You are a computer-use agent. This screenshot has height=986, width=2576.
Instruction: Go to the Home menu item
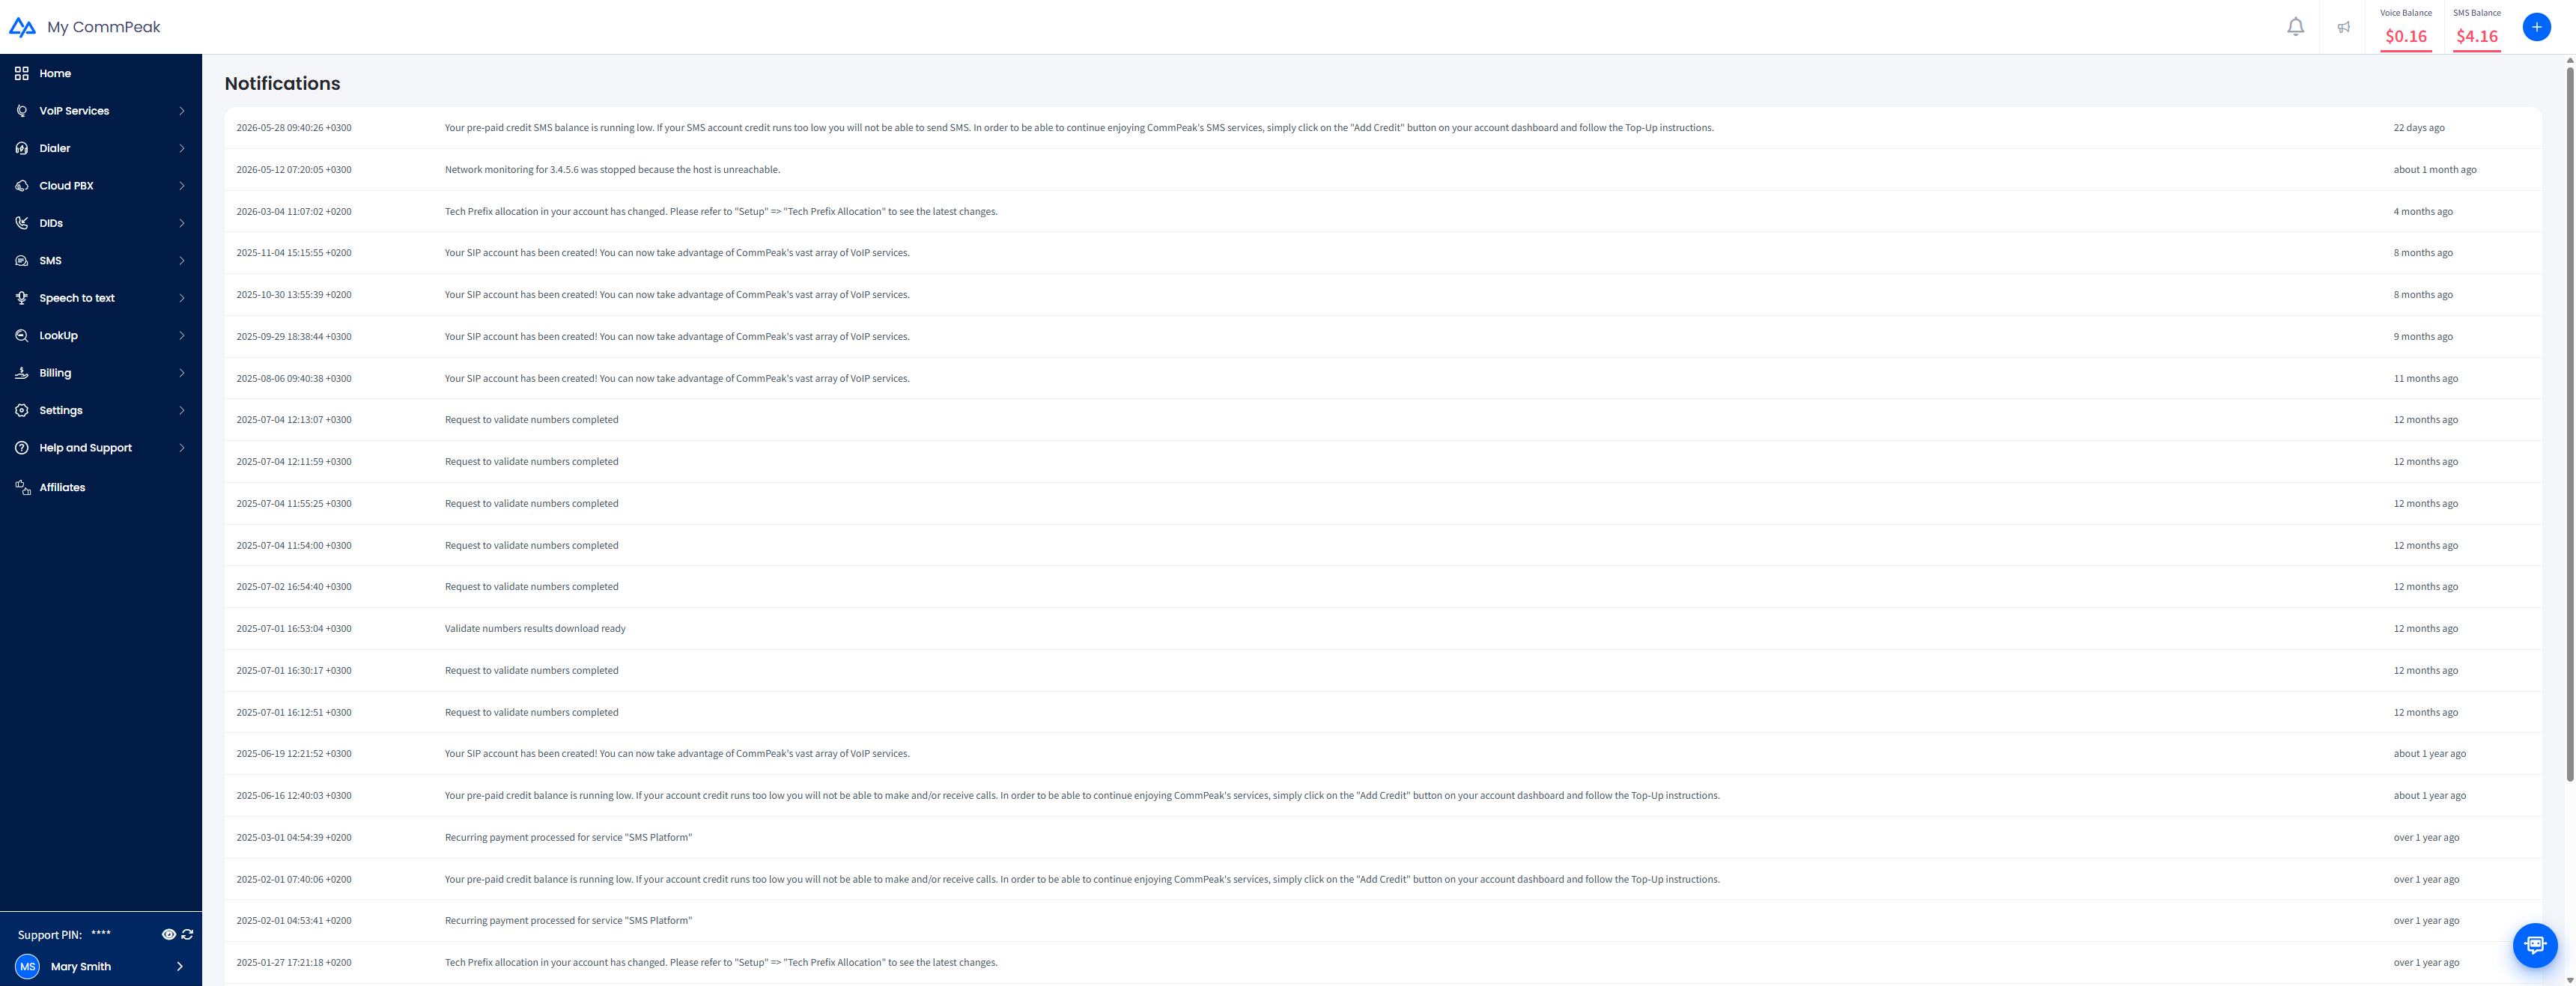click(x=55, y=73)
